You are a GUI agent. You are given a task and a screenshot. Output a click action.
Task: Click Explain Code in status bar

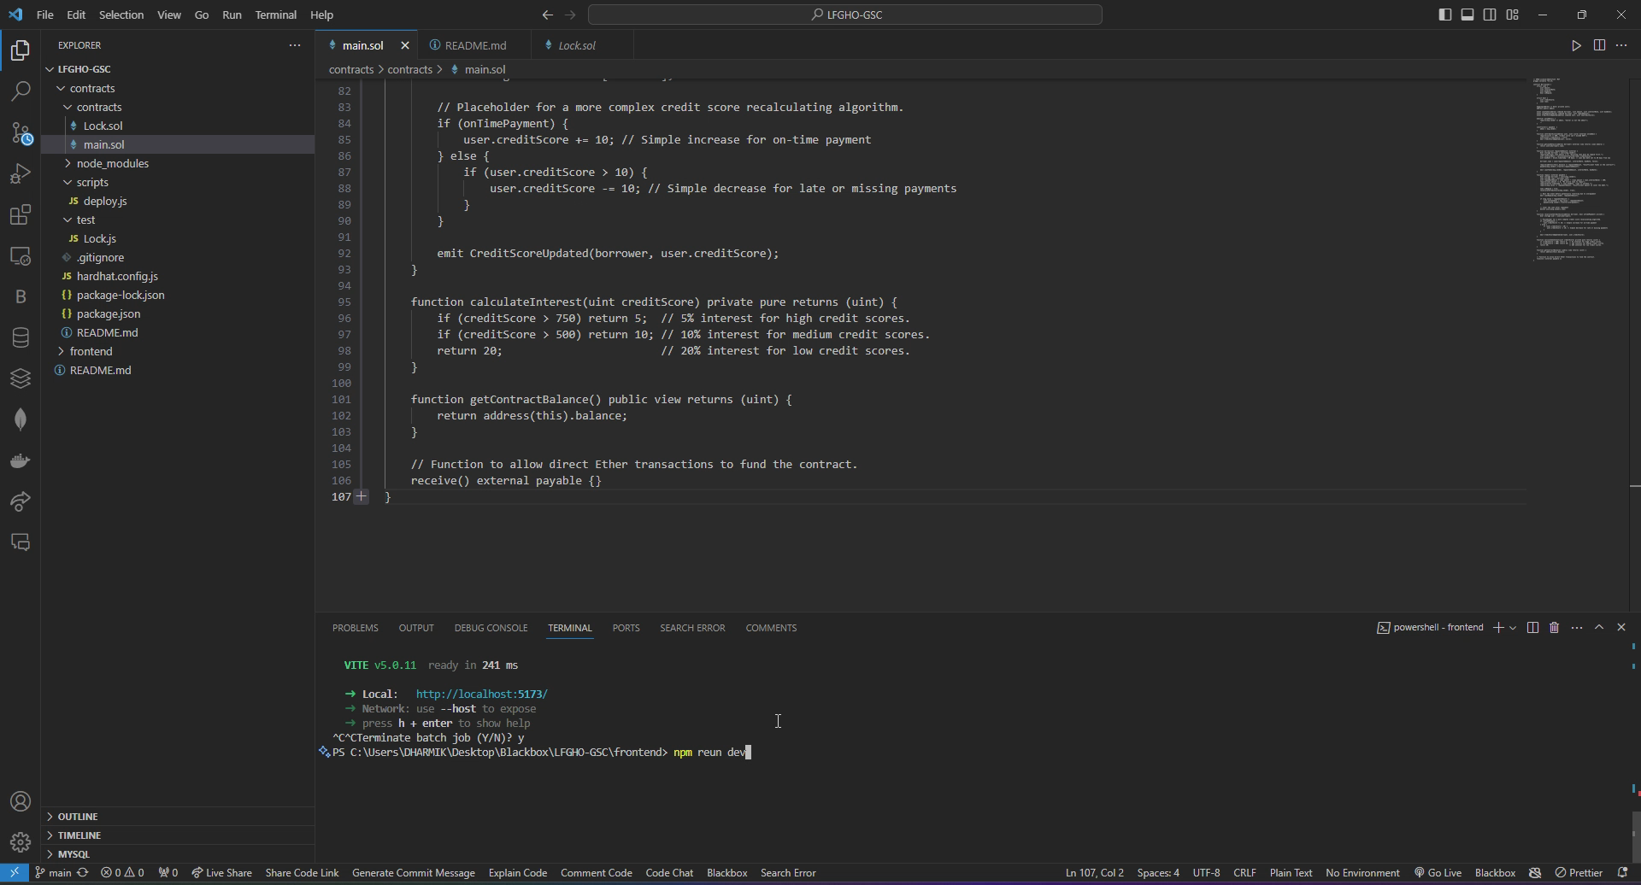click(x=517, y=873)
